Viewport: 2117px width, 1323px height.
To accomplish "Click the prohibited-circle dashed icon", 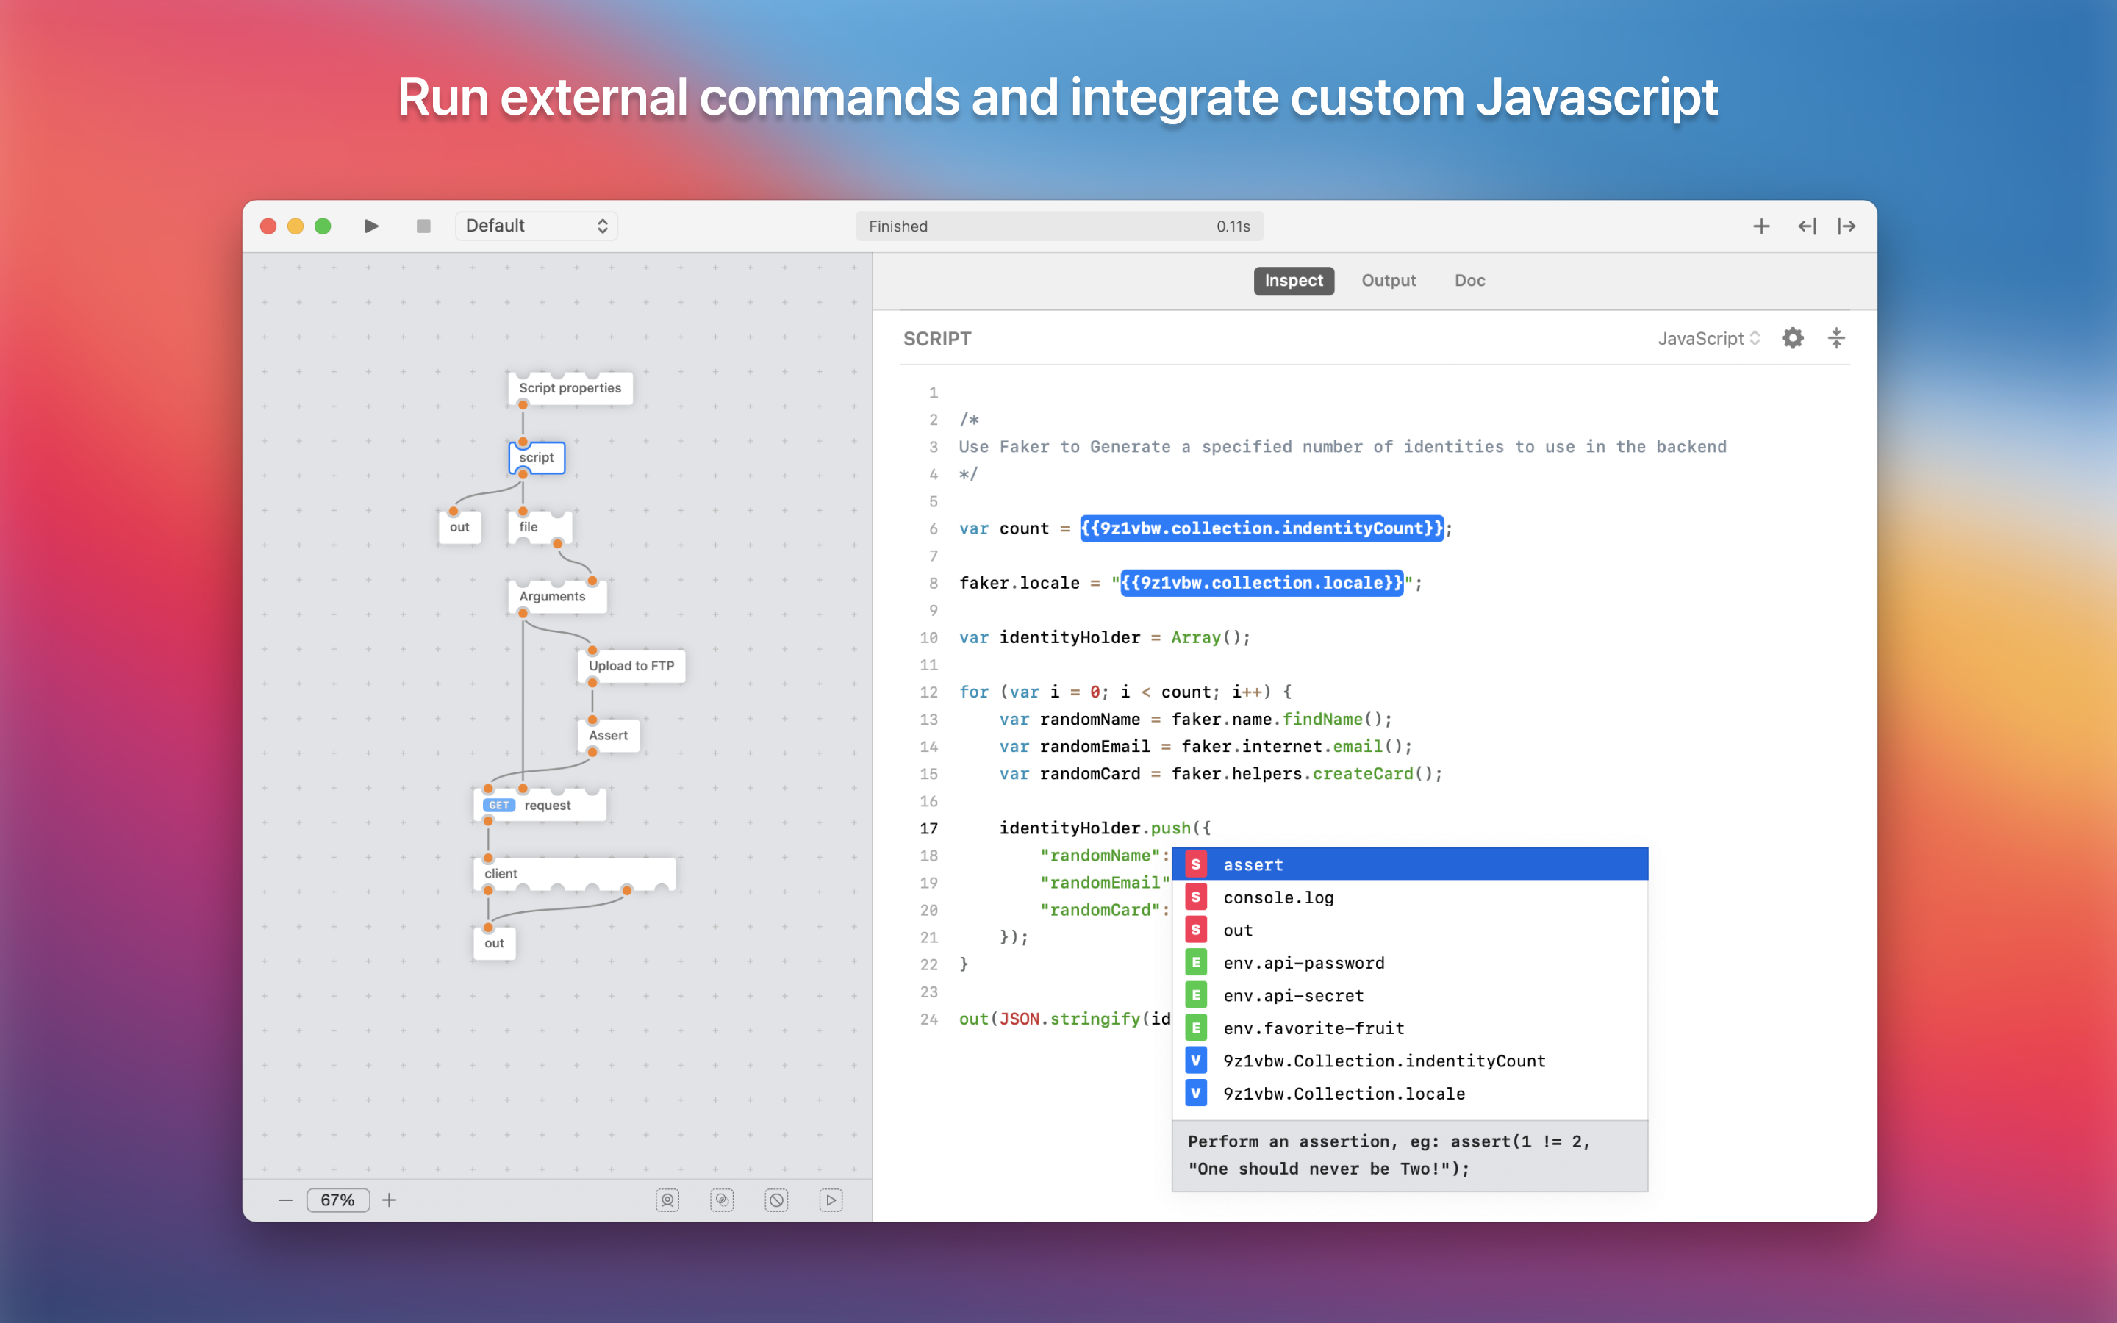I will (776, 1200).
